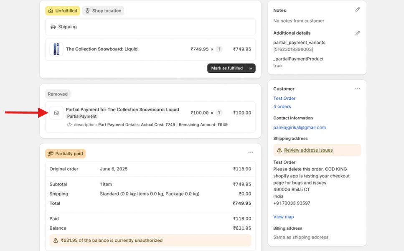Screen dimensions: 404x251
Task: Click the placeholder image icon for Partial Payment
Action: 56,113
